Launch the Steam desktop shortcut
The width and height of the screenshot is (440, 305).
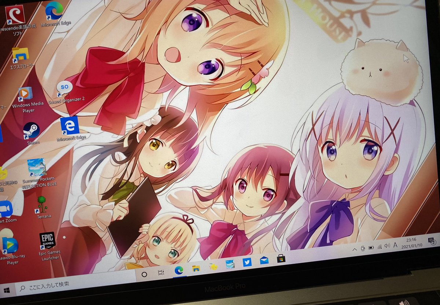(32, 134)
